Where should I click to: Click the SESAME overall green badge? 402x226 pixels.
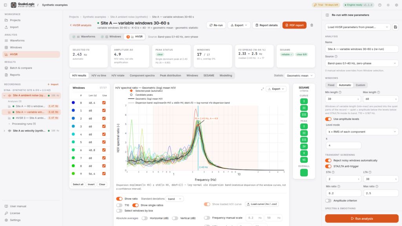coord(304,173)
